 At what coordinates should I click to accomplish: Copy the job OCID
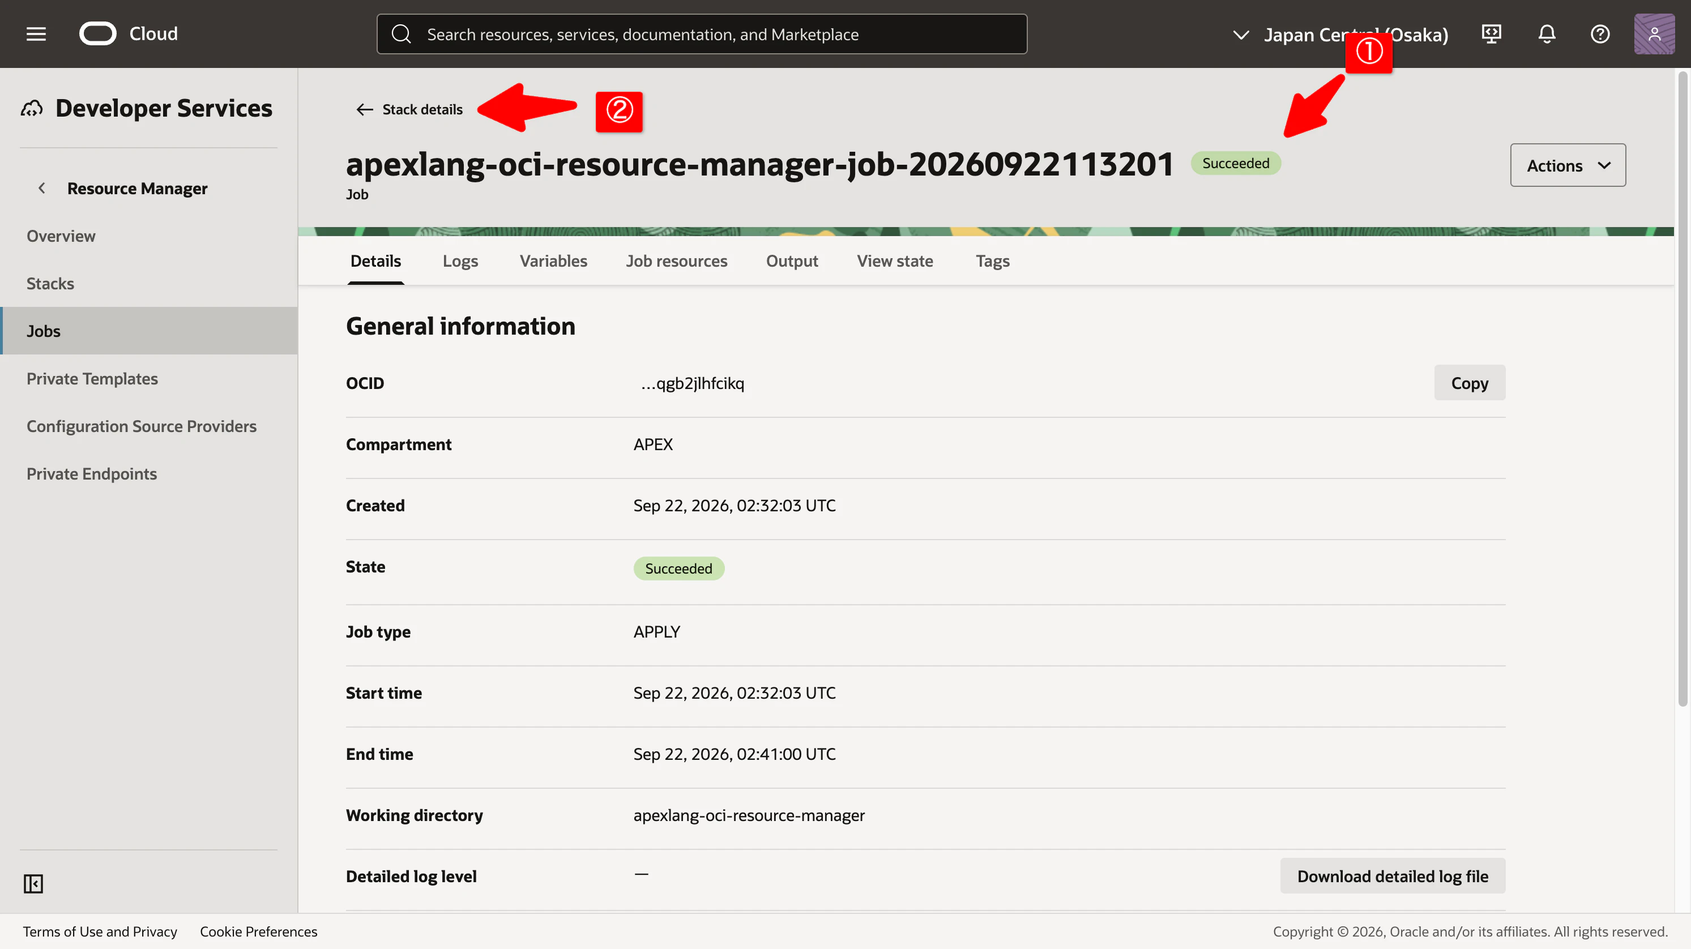[x=1469, y=383]
